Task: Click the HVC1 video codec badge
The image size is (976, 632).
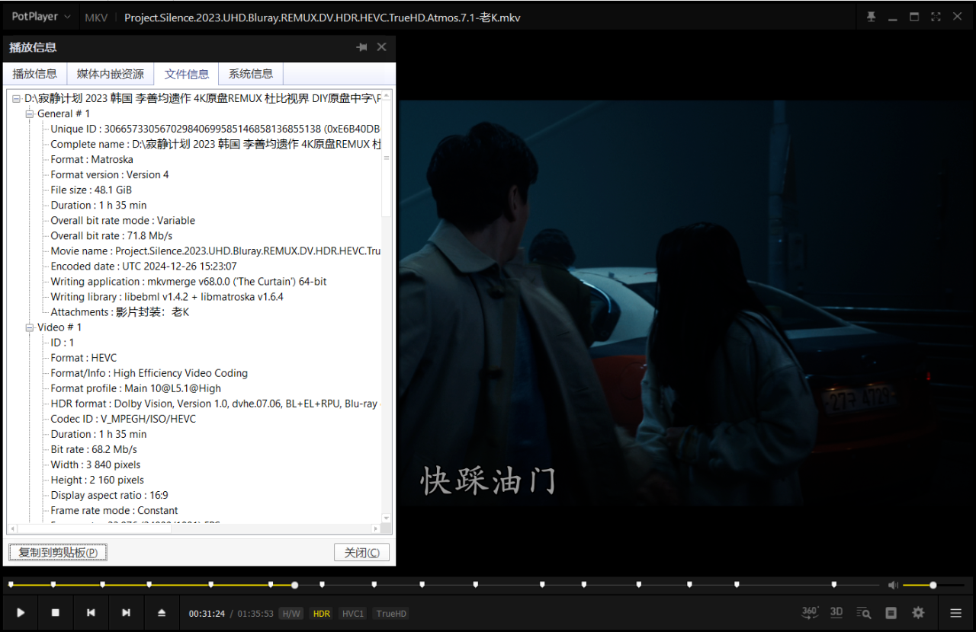Action: [x=353, y=614]
